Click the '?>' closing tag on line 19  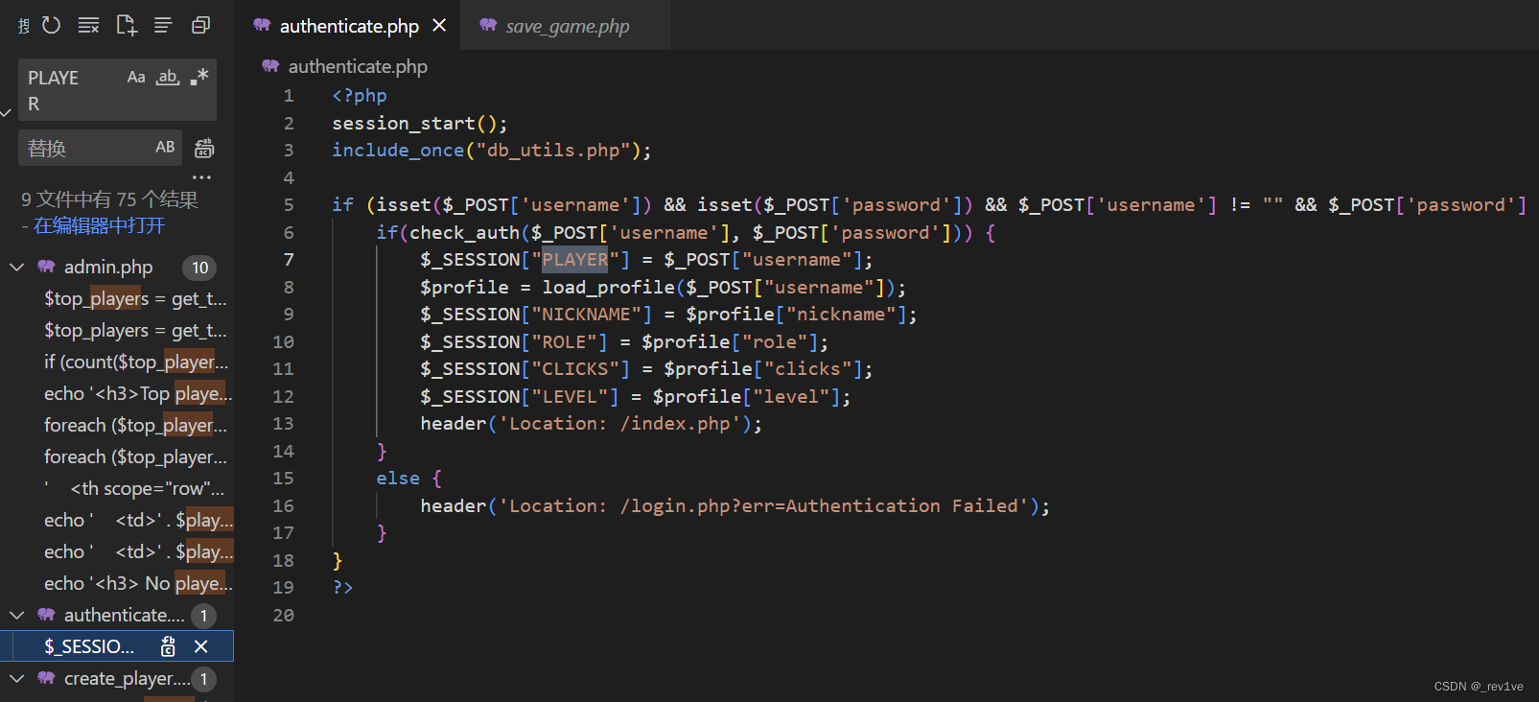pyautogui.click(x=342, y=587)
